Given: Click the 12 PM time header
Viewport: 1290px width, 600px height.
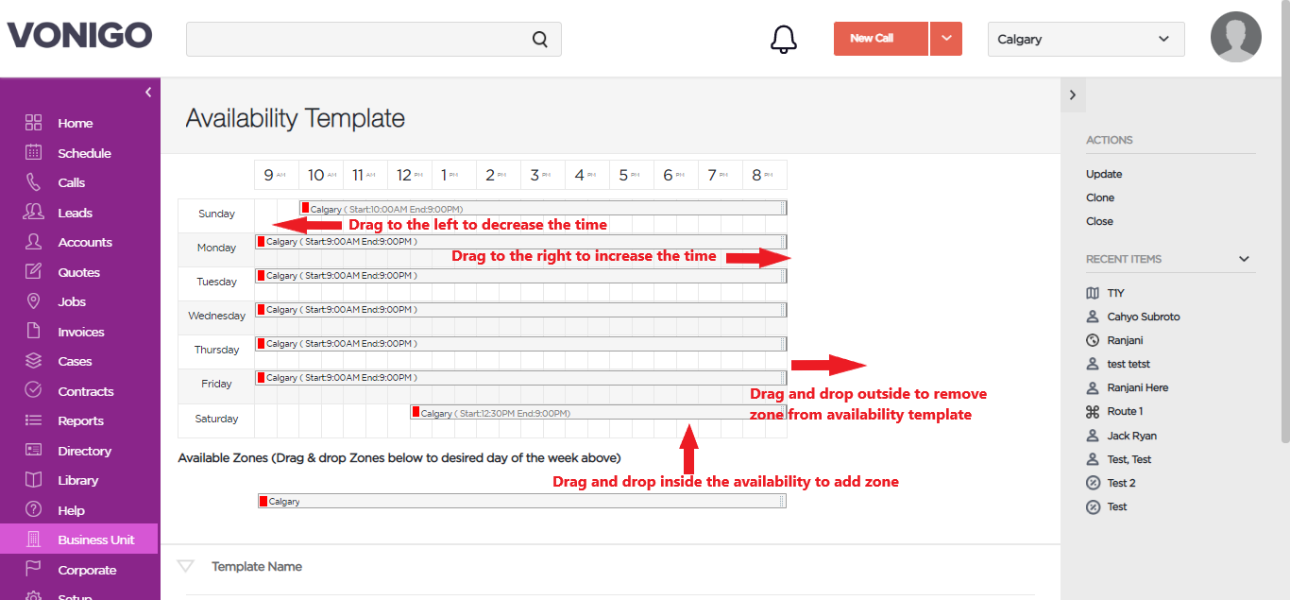Looking at the screenshot, I should point(409,175).
